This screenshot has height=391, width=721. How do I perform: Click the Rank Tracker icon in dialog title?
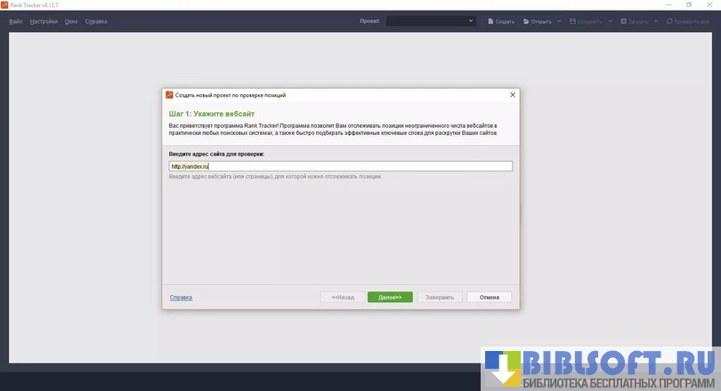[x=169, y=94]
